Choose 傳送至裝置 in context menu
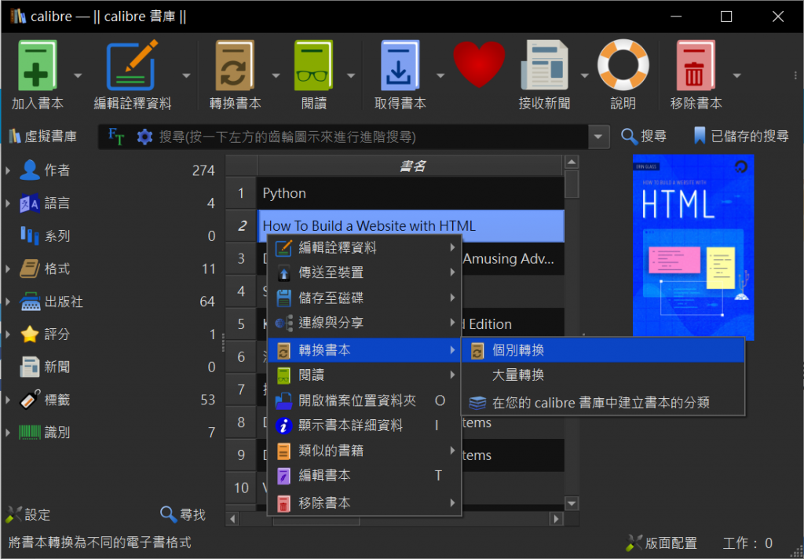The image size is (804, 559). click(x=364, y=272)
